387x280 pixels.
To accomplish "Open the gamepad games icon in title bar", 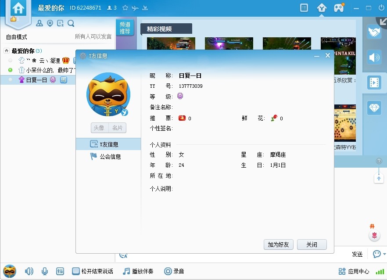I will (x=339, y=8).
